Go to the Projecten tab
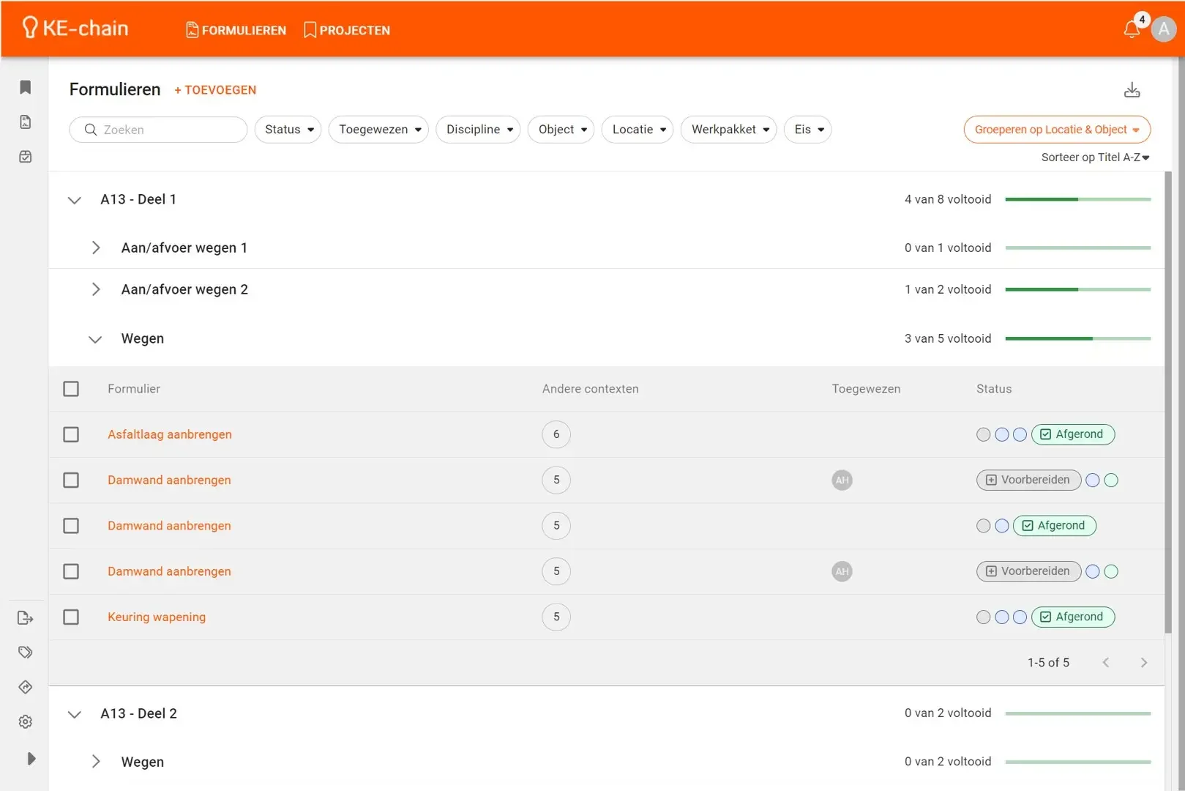 coord(347,30)
